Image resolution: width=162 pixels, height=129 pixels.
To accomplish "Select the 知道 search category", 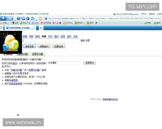I will [44, 36].
